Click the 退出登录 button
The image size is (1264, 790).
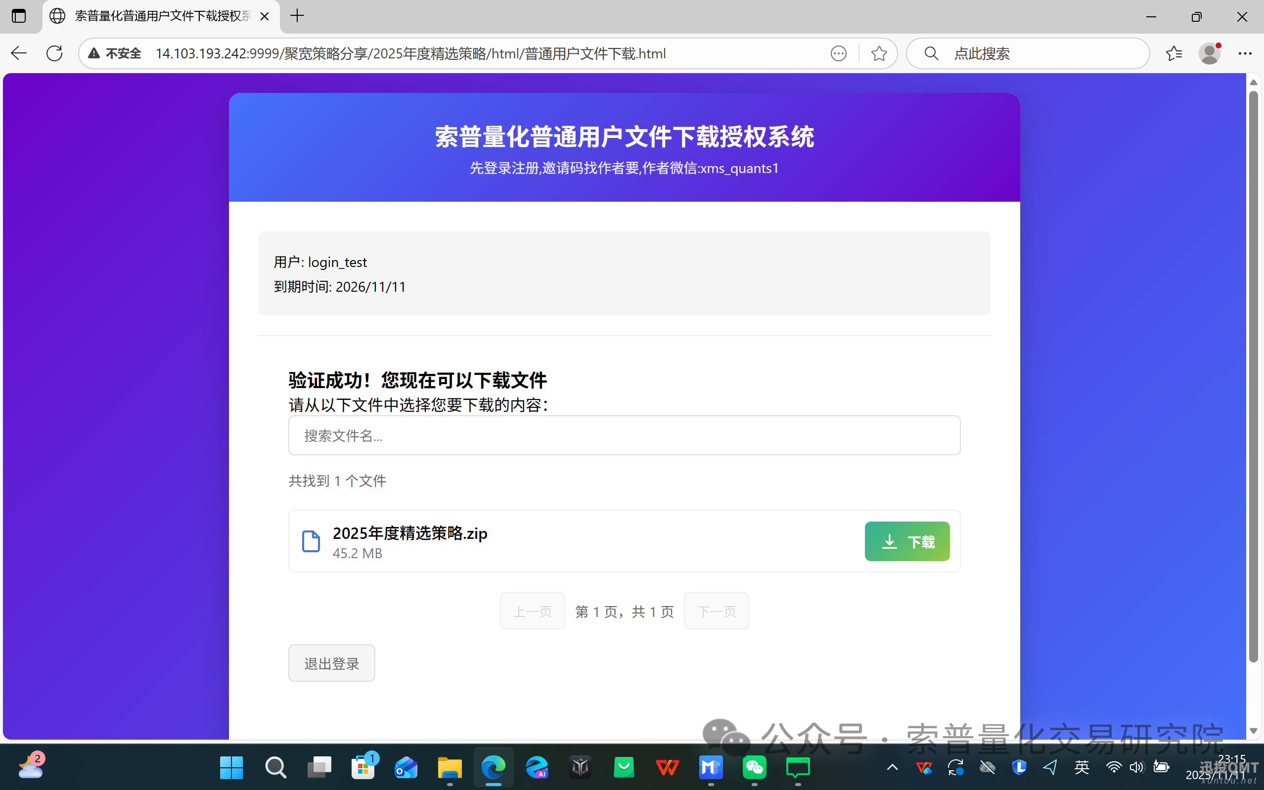pos(331,663)
